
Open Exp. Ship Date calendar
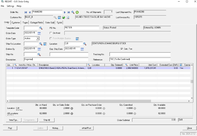coord(82,49)
